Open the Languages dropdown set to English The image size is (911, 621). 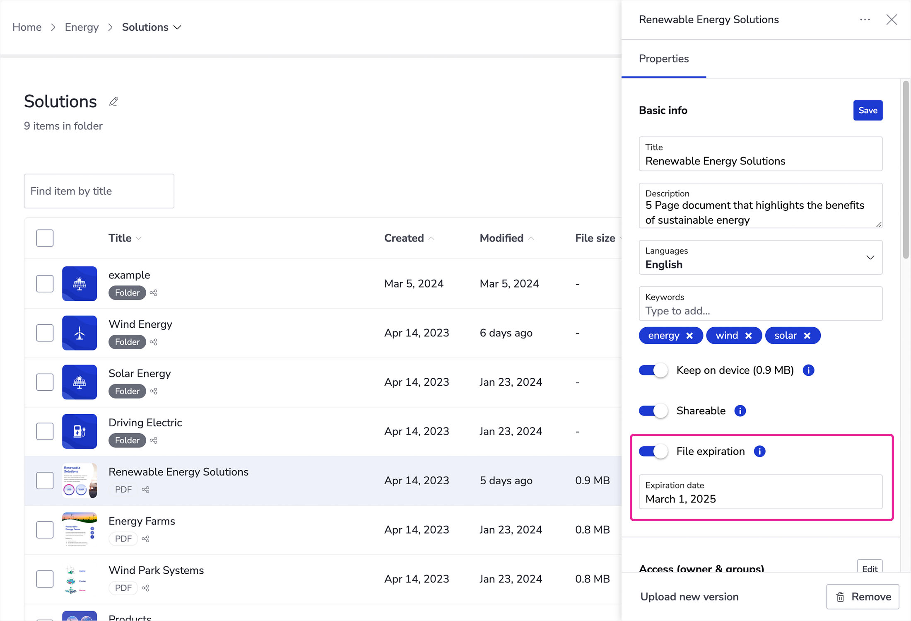[x=760, y=257]
